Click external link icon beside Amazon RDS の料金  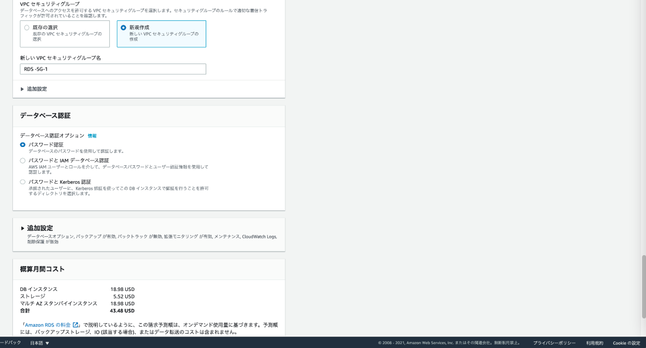[76, 325]
